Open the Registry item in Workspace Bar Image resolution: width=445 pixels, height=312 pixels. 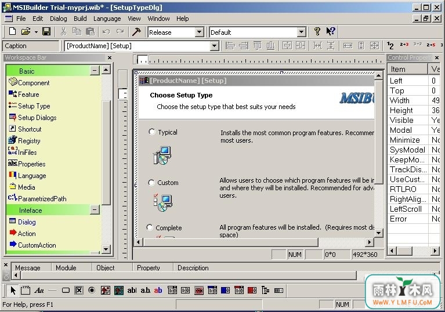click(24, 140)
